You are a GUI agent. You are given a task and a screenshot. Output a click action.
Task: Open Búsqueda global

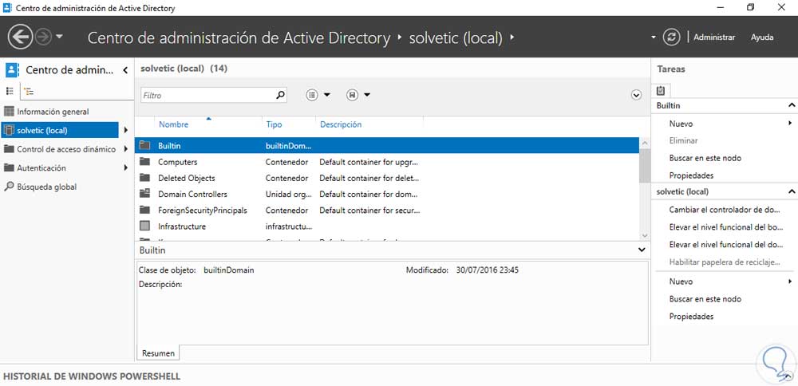pos(47,187)
